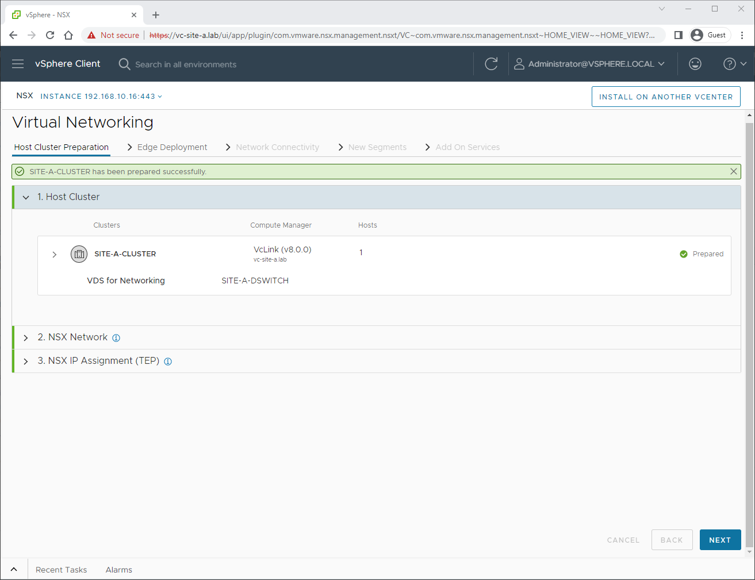This screenshot has height=580, width=755.
Task: Click the VDS for Networking label
Action: point(126,281)
